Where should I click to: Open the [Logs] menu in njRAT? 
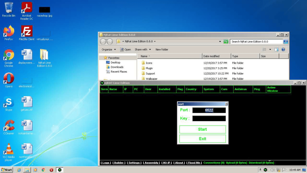106,162
